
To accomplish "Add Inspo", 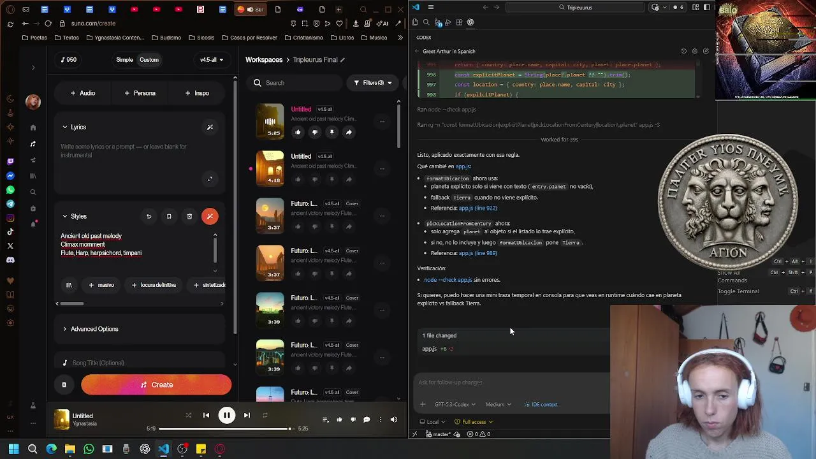I will click(196, 93).
